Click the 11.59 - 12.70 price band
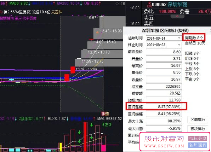Screen dimensions: 211x152 click(x=93, y=62)
